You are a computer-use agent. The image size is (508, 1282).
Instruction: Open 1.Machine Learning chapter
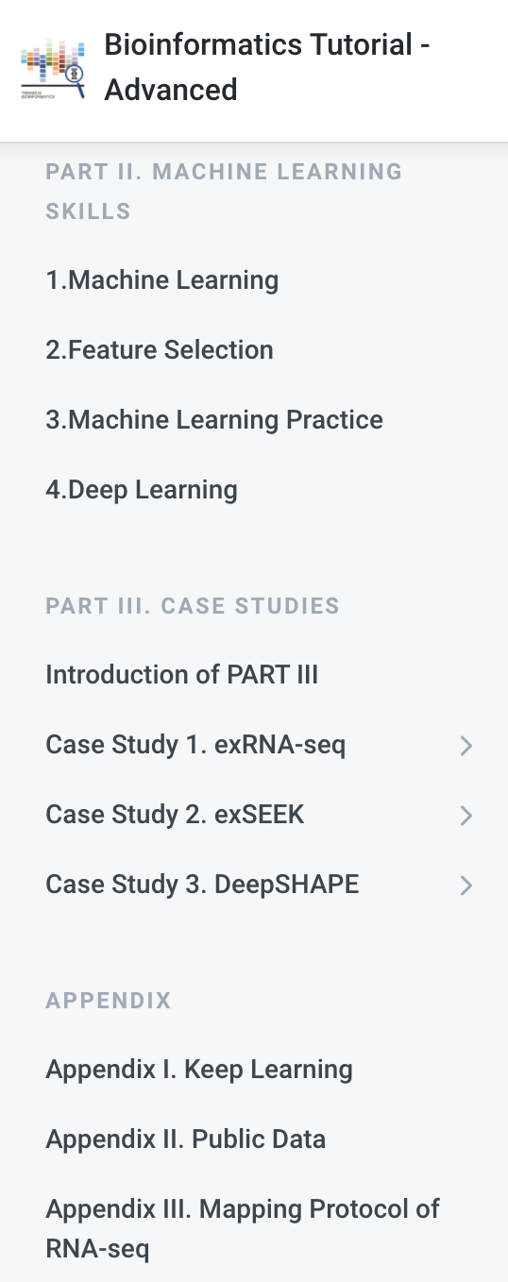[162, 280]
